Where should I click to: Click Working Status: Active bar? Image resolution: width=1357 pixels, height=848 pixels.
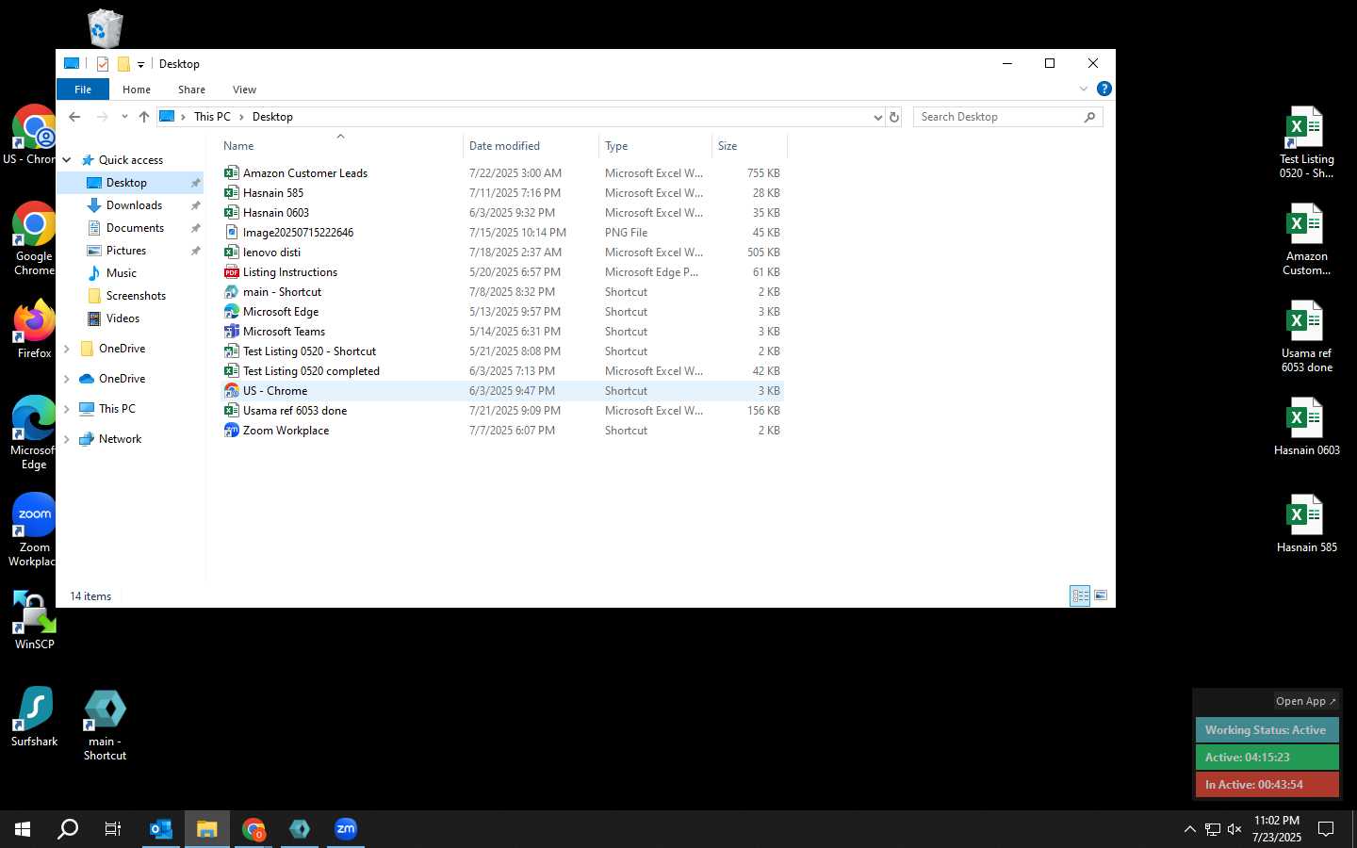[x=1267, y=730]
